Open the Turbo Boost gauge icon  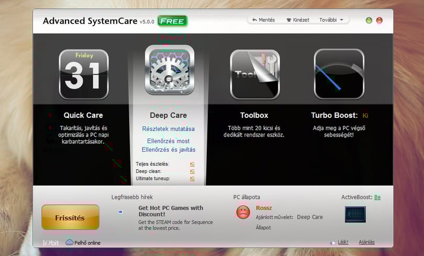339,74
